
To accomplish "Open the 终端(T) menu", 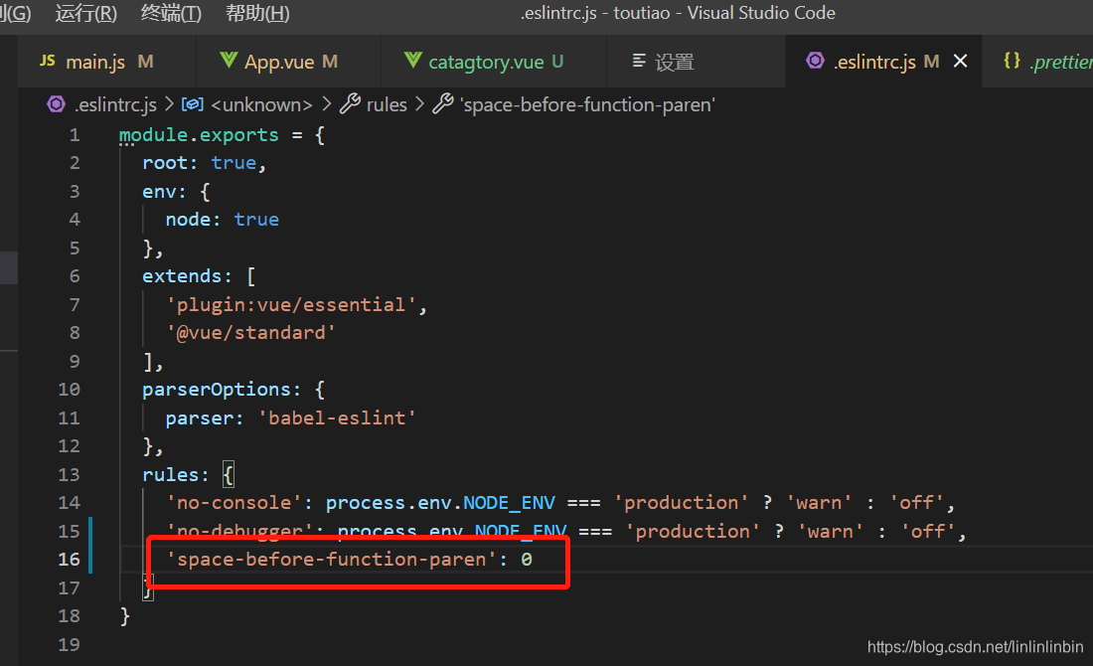I will click(x=171, y=13).
